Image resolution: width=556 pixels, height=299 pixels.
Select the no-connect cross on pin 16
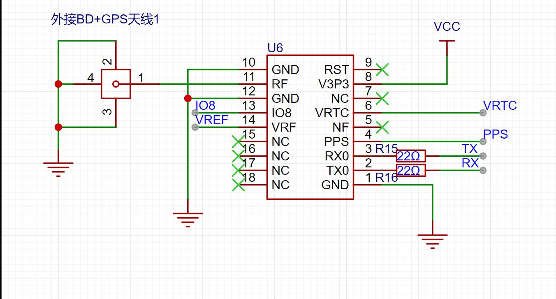click(238, 156)
